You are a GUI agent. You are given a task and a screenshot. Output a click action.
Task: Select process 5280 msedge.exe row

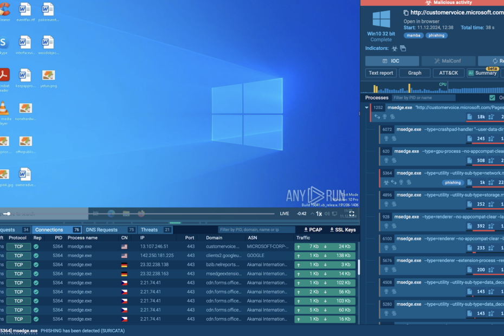(x=442, y=309)
